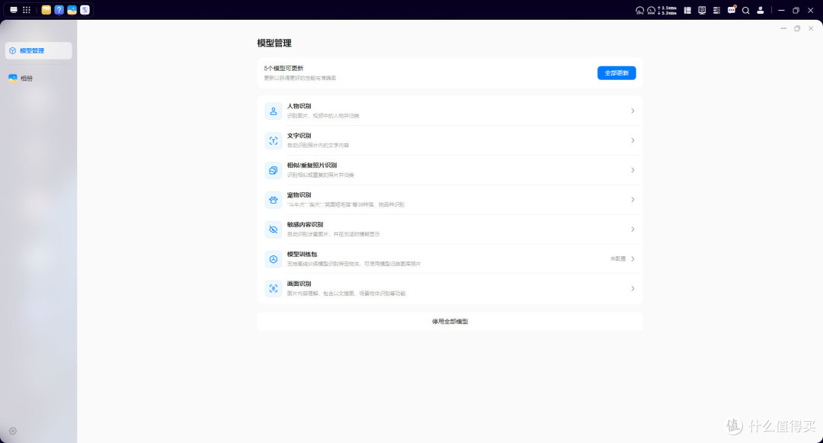Click the 全部更新 button
823x443 pixels.
coord(616,73)
